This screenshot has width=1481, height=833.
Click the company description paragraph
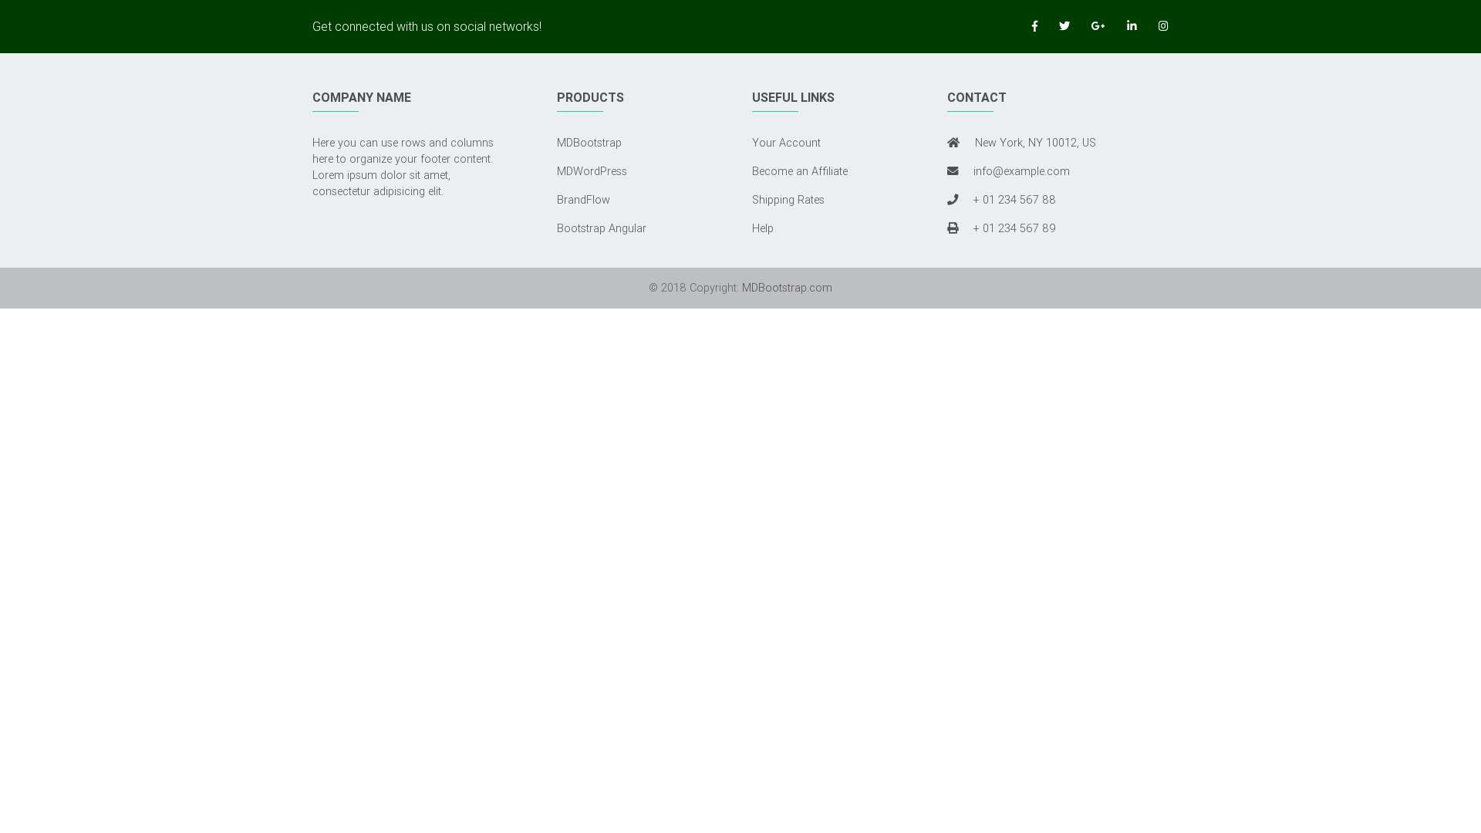point(403,167)
